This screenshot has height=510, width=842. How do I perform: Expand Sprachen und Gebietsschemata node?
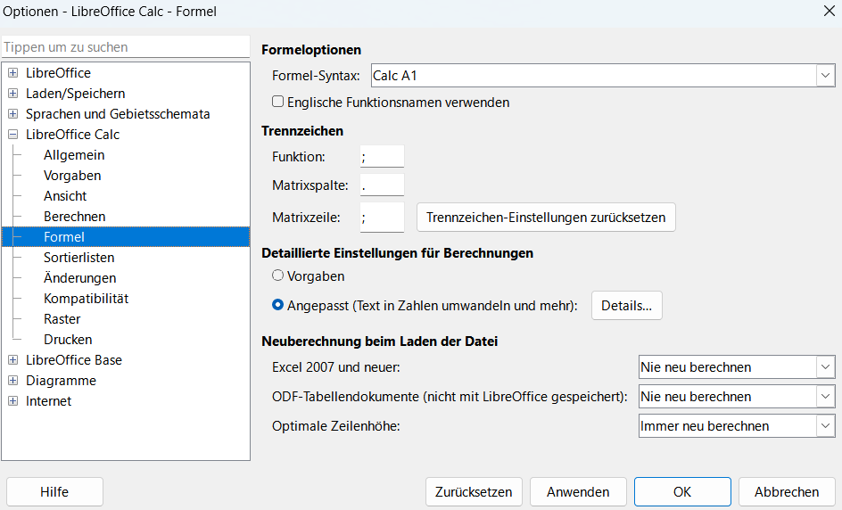click(x=12, y=114)
